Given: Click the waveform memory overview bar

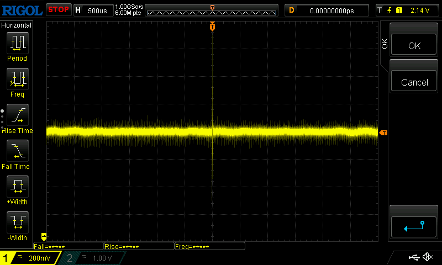Looking at the screenshot, I should coord(212,10).
